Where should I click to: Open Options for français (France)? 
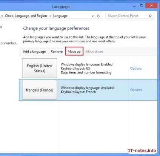point(136,90)
